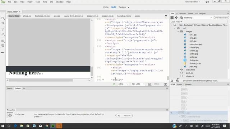Open jquery-3.2.1.slim.min.js related file
230x129 pixels.
coord(73,16)
